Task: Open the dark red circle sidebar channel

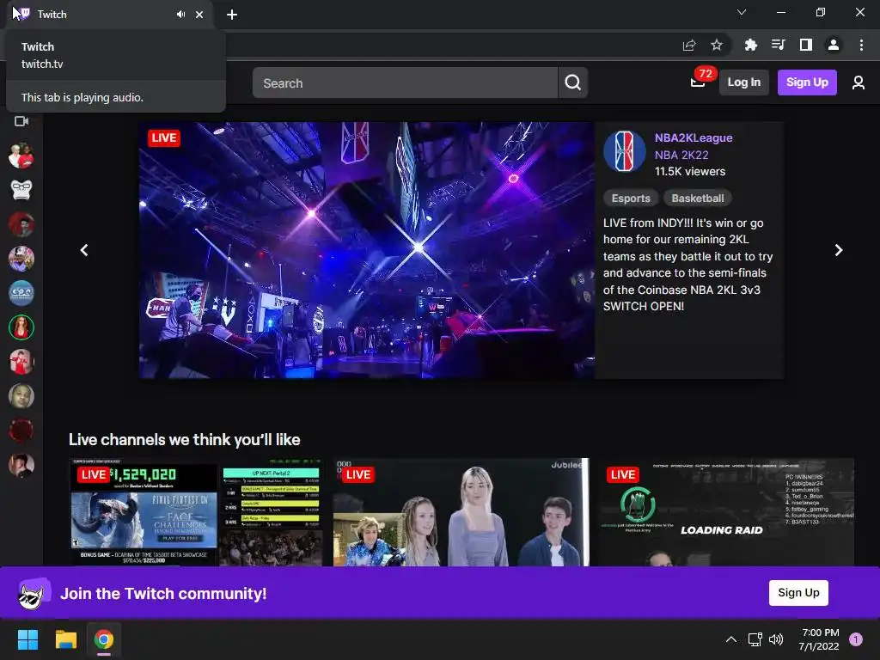Action: point(21,431)
